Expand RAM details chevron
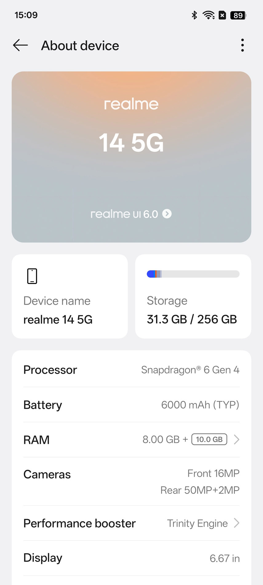 coord(236,439)
